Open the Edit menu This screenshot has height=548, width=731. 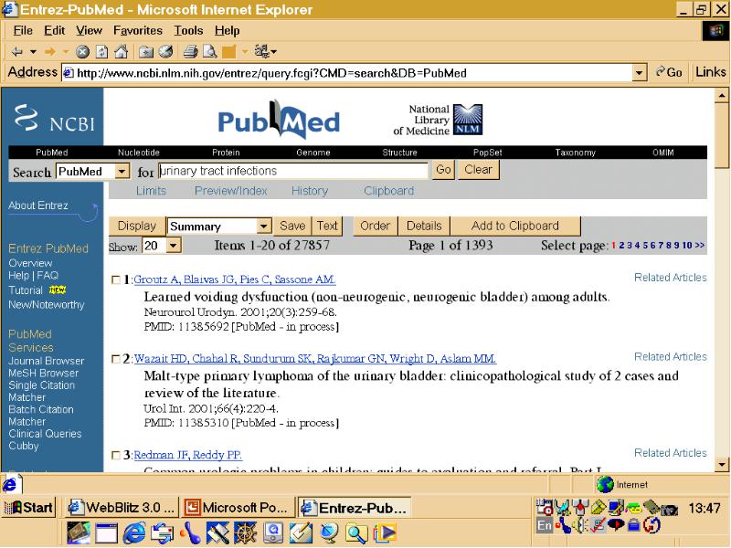[x=55, y=31]
